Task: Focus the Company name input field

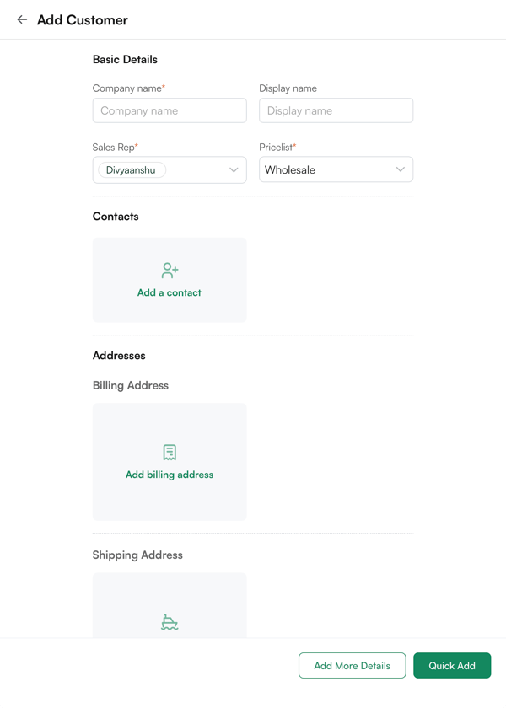Action: click(x=169, y=110)
